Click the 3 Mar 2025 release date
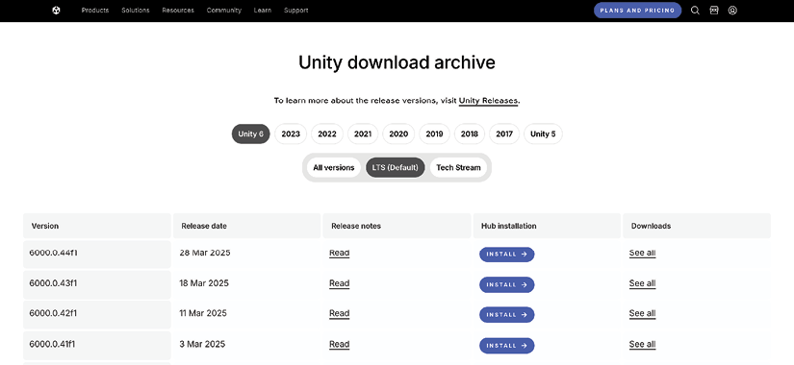Screen dimensions: 794x365 [x=202, y=344]
